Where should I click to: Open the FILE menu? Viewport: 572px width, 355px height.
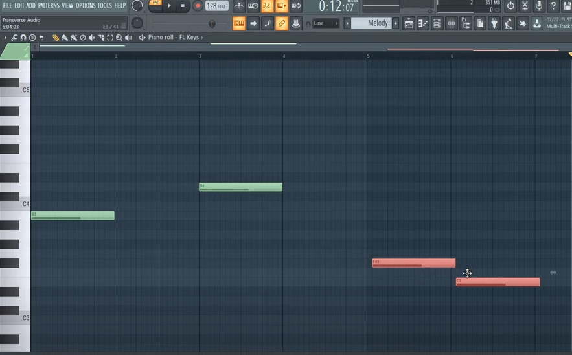coord(7,5)
